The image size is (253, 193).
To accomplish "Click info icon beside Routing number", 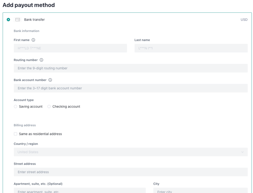I will 41,60.
